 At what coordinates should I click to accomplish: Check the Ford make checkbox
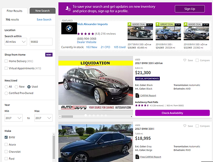6,158
